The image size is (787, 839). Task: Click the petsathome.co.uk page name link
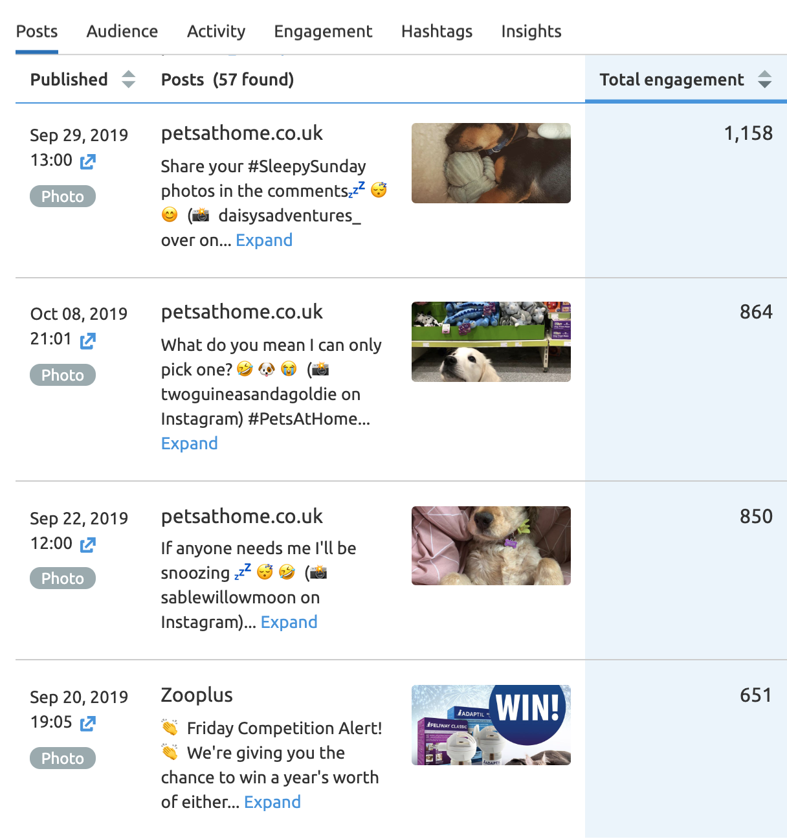pos(242,133)
